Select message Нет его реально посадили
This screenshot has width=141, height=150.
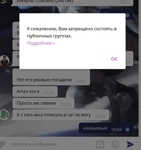[51, 77]
